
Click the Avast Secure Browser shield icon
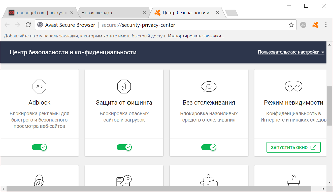(40, 25)
